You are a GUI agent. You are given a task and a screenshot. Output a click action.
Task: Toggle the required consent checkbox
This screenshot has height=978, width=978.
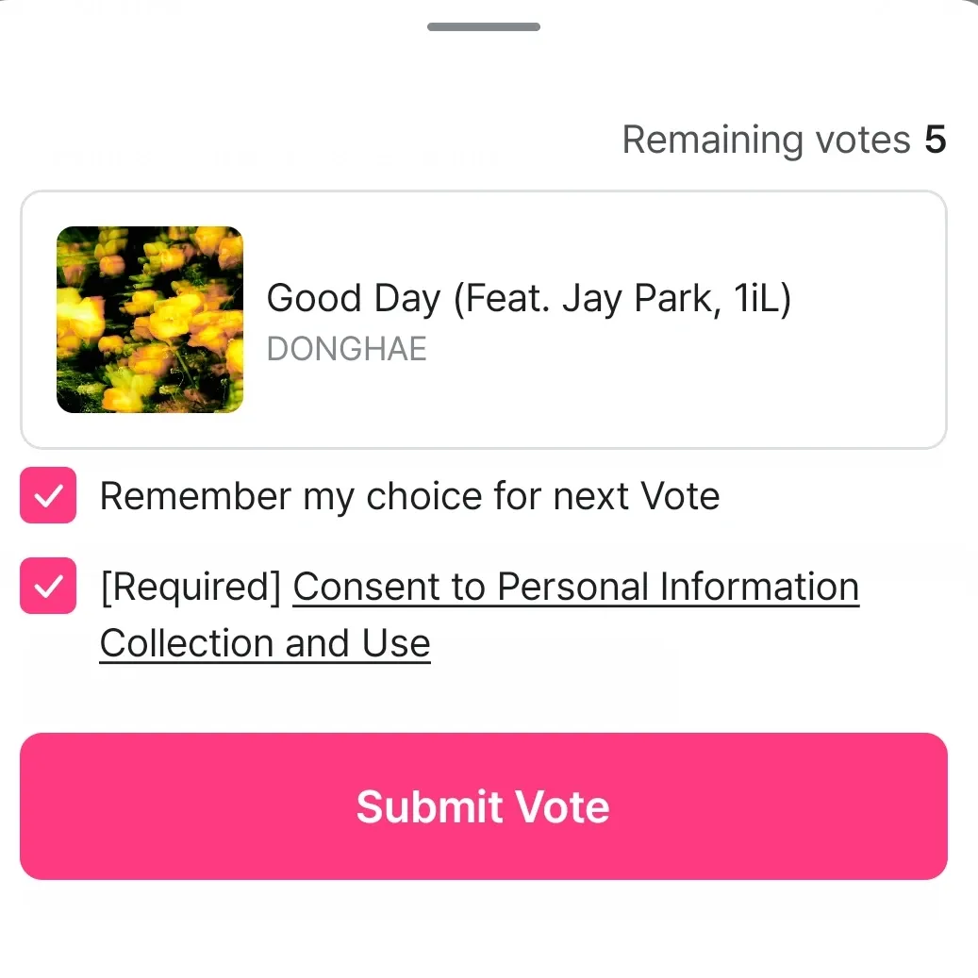tap(47, 587)
